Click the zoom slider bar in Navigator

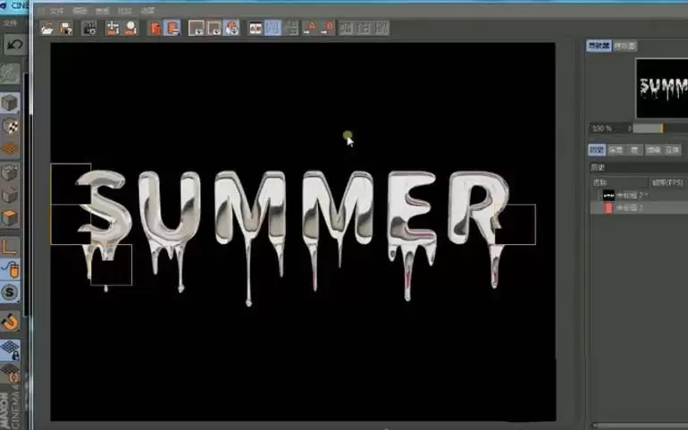tap(659, 129)
